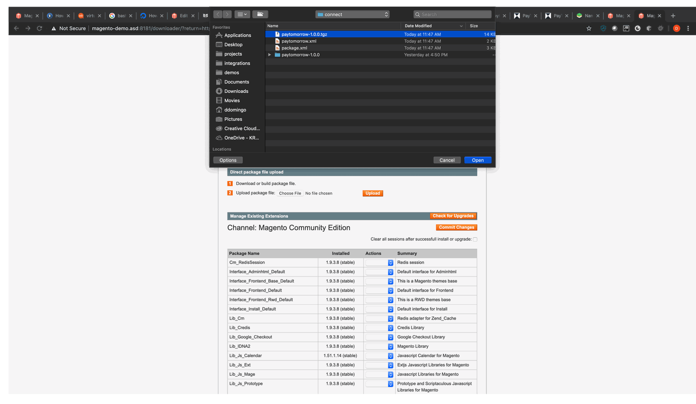Viewport: 696px width, 404px height.
Task: Click Open to confirm the file
Action: (x=478, y=160)
